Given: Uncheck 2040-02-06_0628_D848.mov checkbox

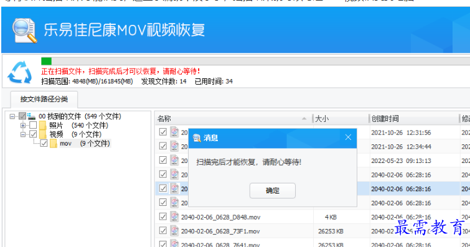Looking at the screenshot, I should 162,217.
